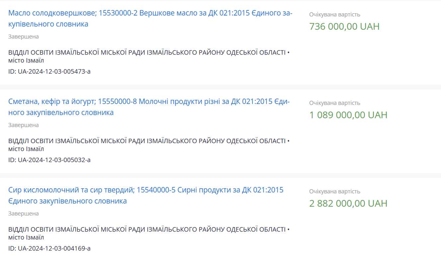Click the Завершена status under the butter tender

coord(24,37)
